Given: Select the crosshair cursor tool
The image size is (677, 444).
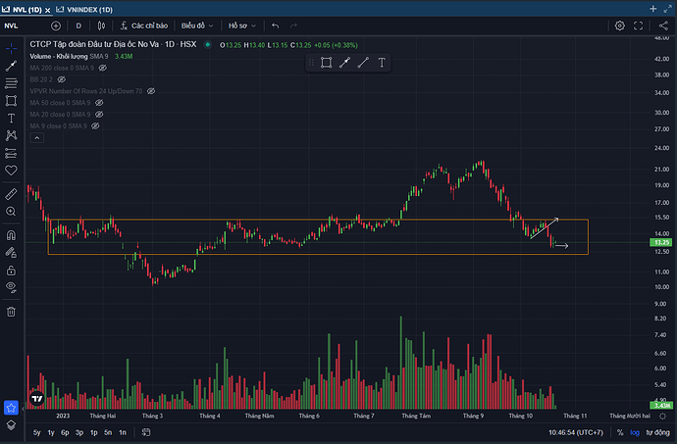Looking at the screenshot, I should tap(11, 47).
